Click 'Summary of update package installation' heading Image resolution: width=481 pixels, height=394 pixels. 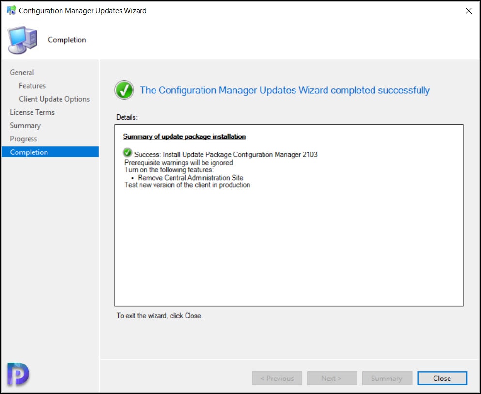click(x=184, y=136)
